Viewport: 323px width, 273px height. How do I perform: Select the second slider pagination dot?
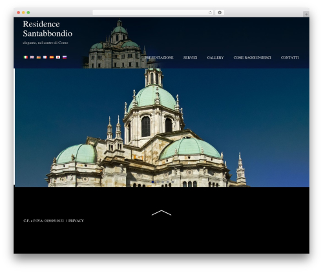[x=158, y=182]
